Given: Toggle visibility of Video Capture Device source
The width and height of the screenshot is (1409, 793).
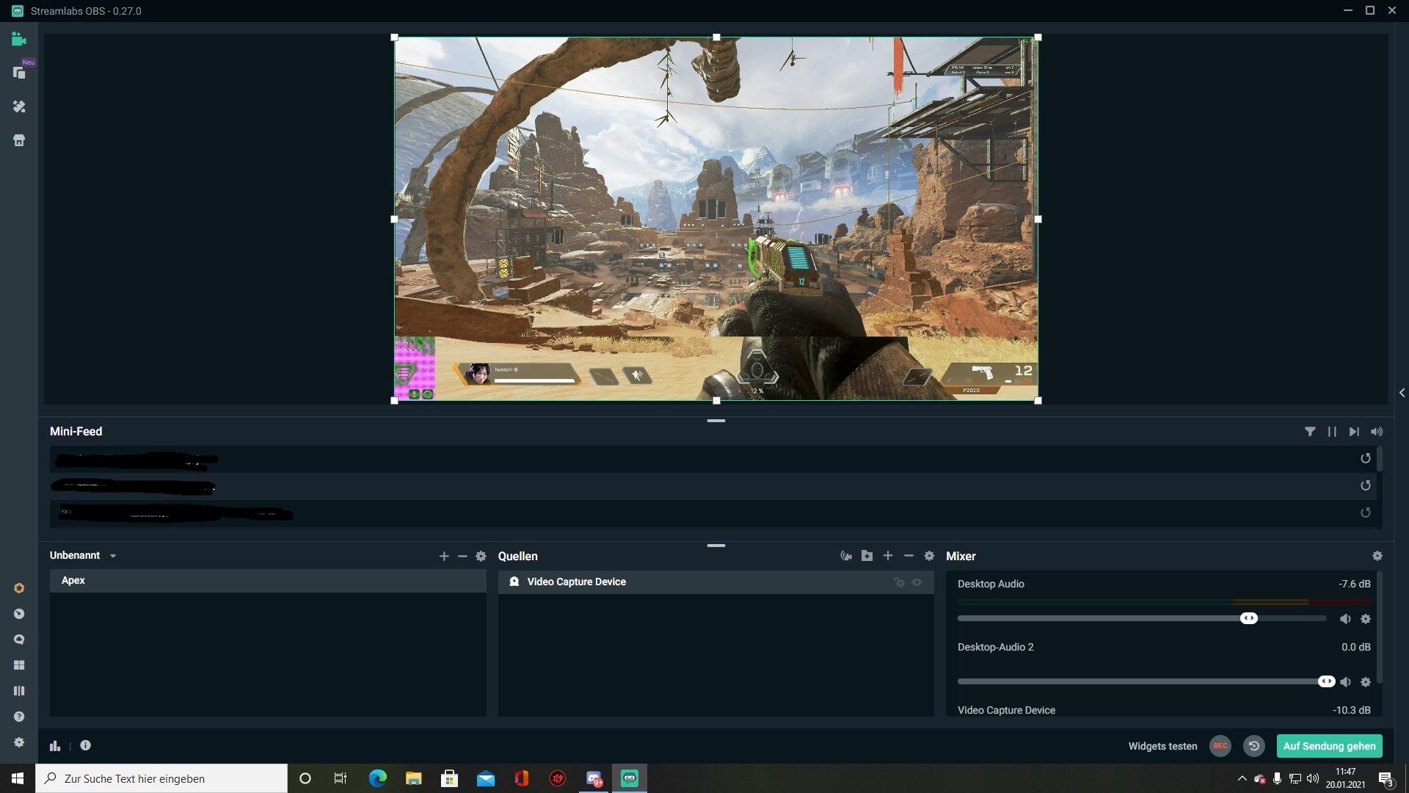Looking at the screenshot, I should click(917, 582).
